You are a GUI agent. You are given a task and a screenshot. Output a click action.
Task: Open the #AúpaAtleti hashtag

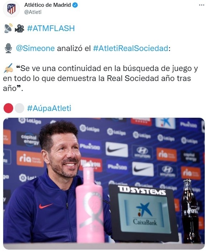click(x=49, y=108)
